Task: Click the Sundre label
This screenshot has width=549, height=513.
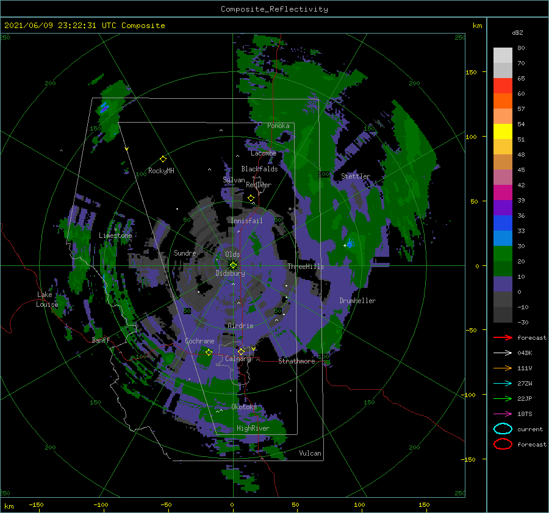Action: [185, 253]
